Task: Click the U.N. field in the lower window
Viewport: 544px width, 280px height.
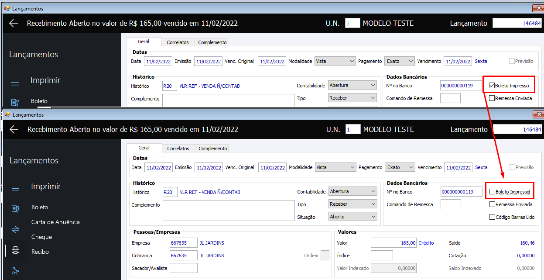Action: (x=353, y=129)
